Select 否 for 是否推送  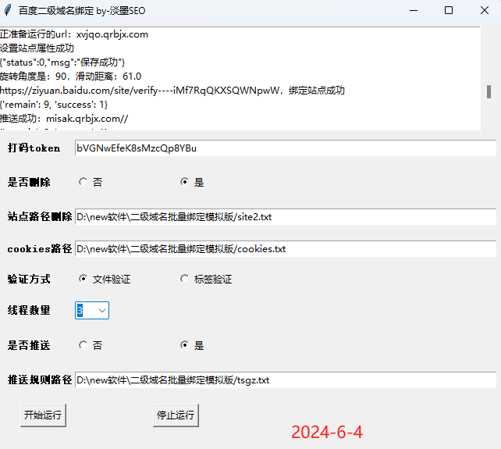point(83,345)
